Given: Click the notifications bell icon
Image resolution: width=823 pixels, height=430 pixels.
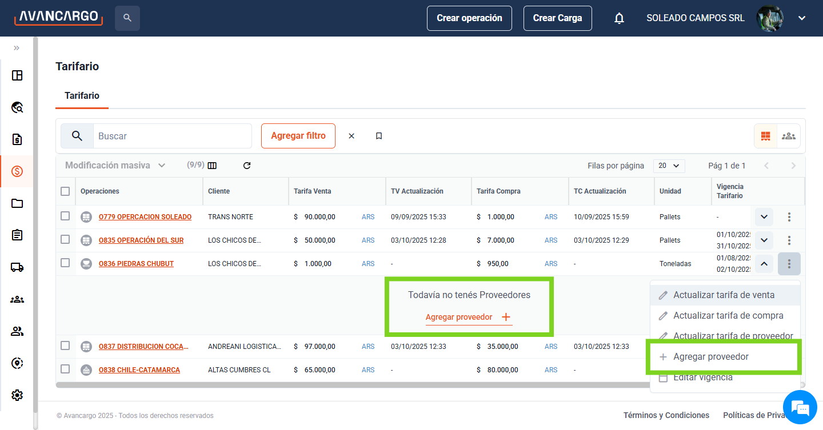Looking at the screenshot, I should pos(619,18).
